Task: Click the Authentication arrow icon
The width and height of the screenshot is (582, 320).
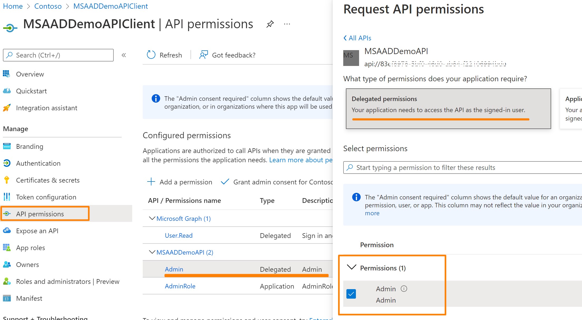Action: (x=7, y=163)
